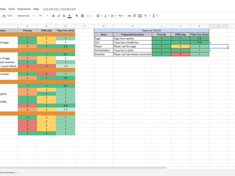Click the insert link icon
Image resolution: width=235 pixels, height=176 pixels.
pos(129,16)
